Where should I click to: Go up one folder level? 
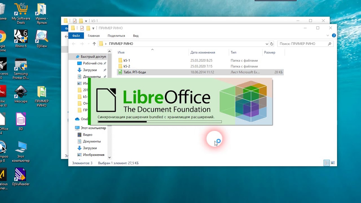[94, 44]
